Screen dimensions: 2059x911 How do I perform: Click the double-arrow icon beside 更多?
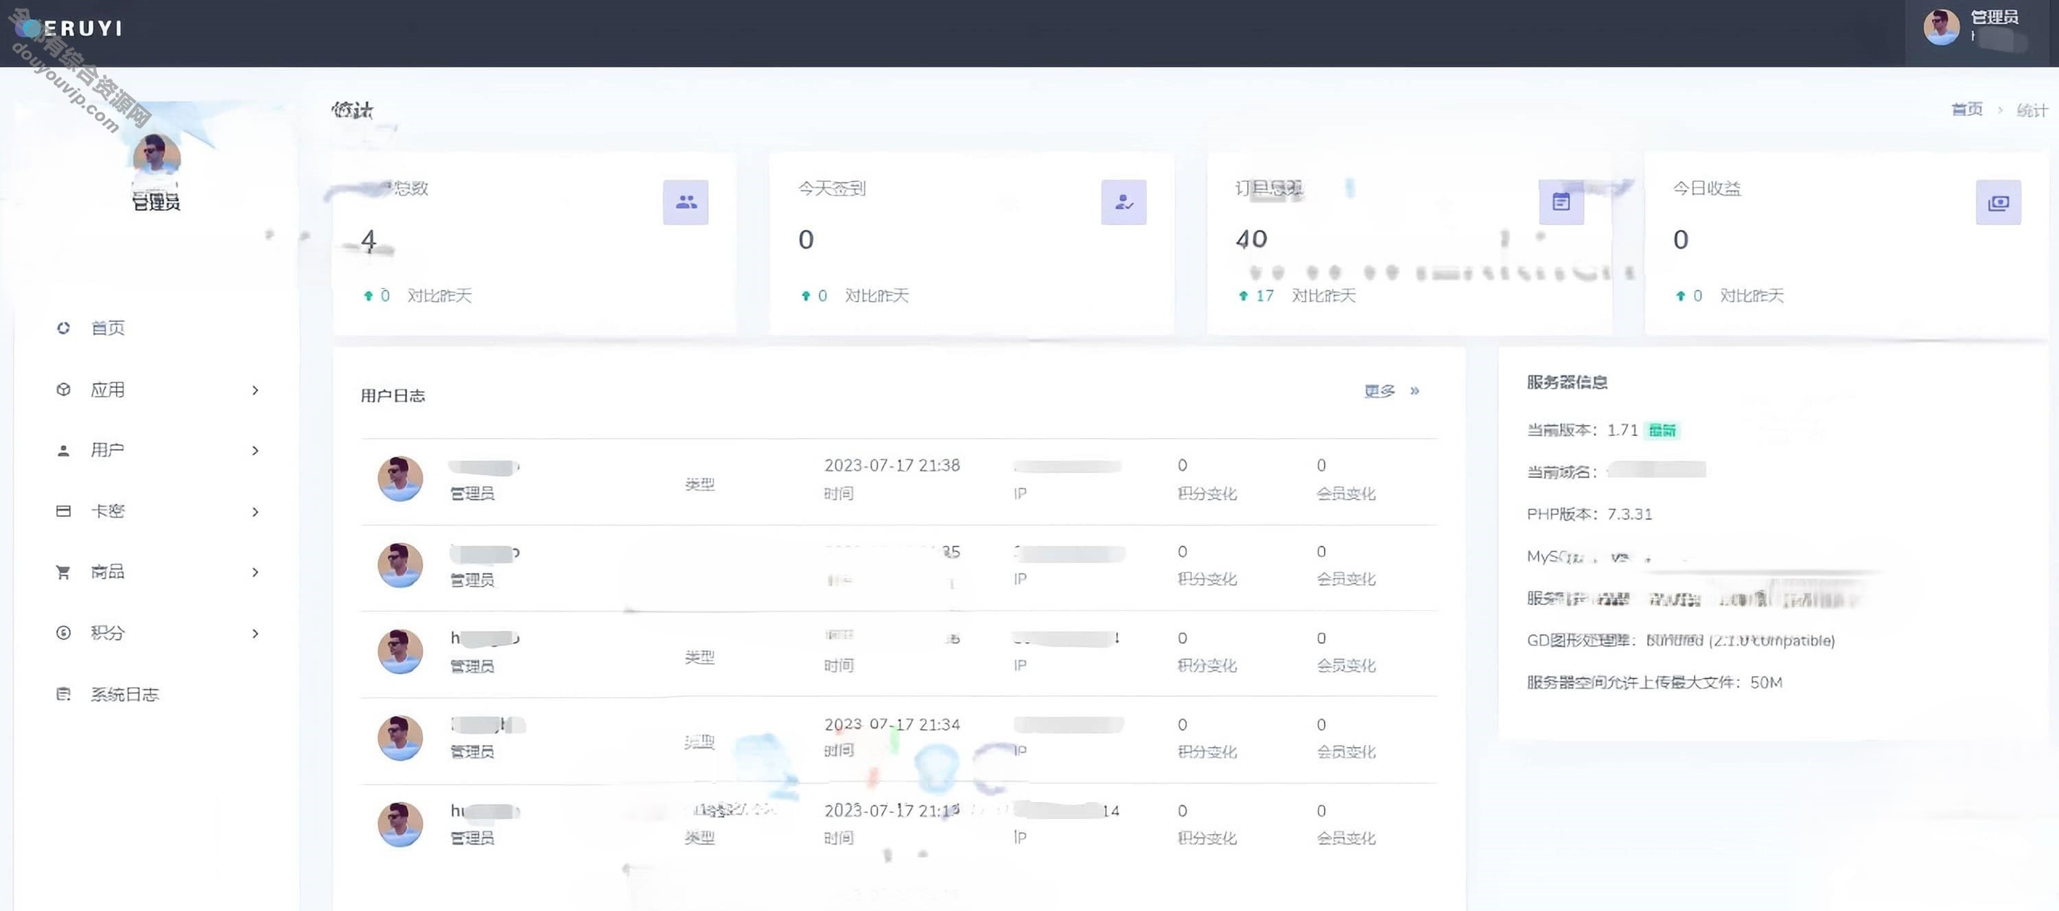pyautogui.click(x=1415, y=391)
